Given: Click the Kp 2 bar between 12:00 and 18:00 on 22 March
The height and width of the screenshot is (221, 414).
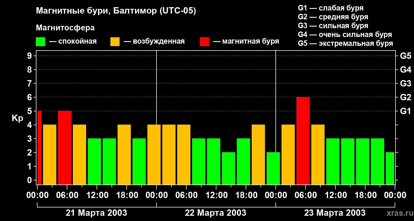Looking at the screenshot, I should (x=229, y=168).
